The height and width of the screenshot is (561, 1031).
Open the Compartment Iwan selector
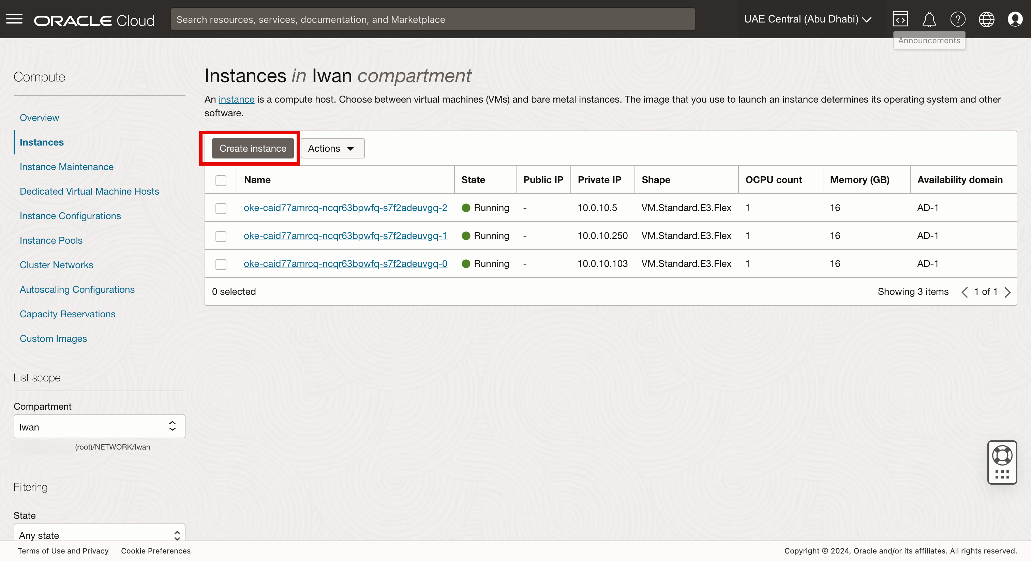coord(99,427)
